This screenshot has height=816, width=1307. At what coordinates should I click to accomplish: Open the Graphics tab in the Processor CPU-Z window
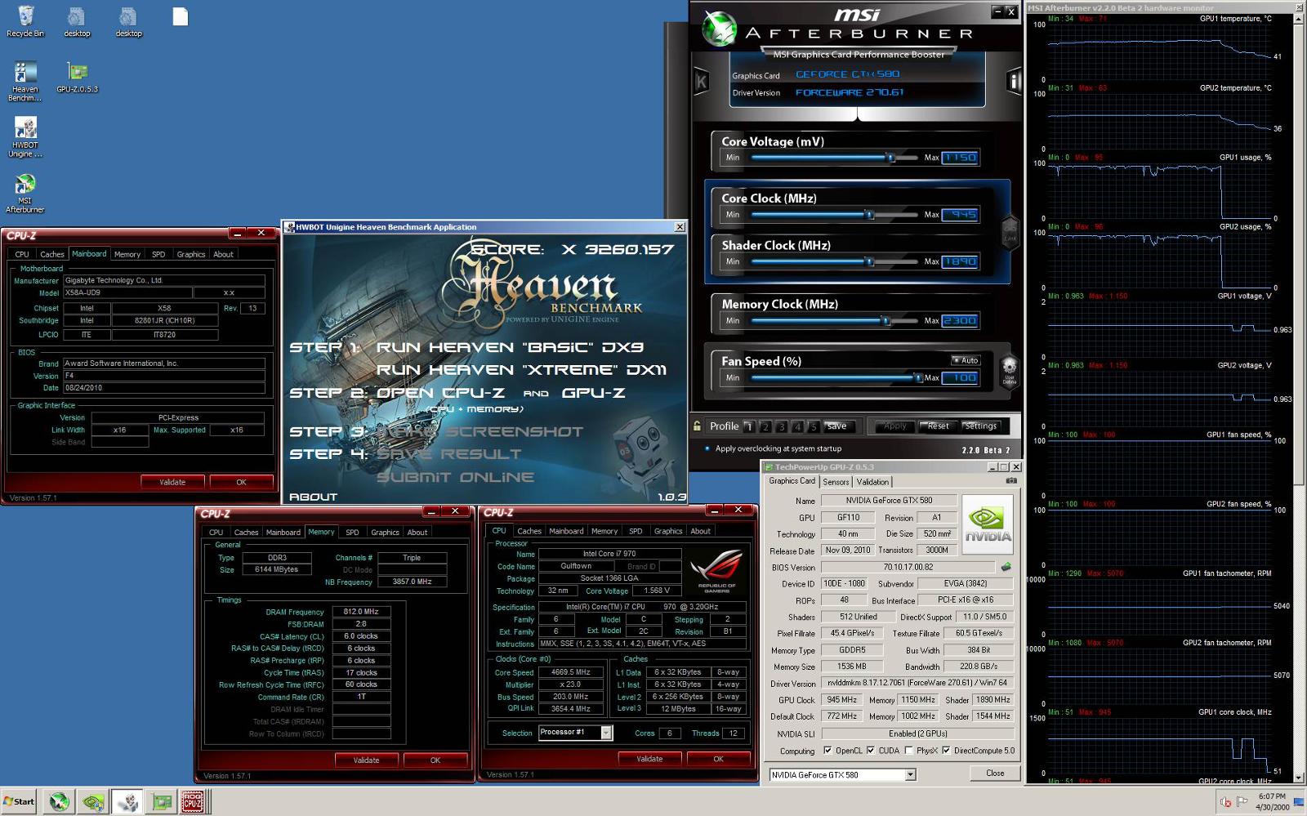(668, 532)
